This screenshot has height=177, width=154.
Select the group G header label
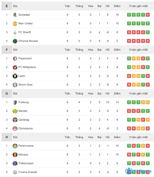pos(7,93)
